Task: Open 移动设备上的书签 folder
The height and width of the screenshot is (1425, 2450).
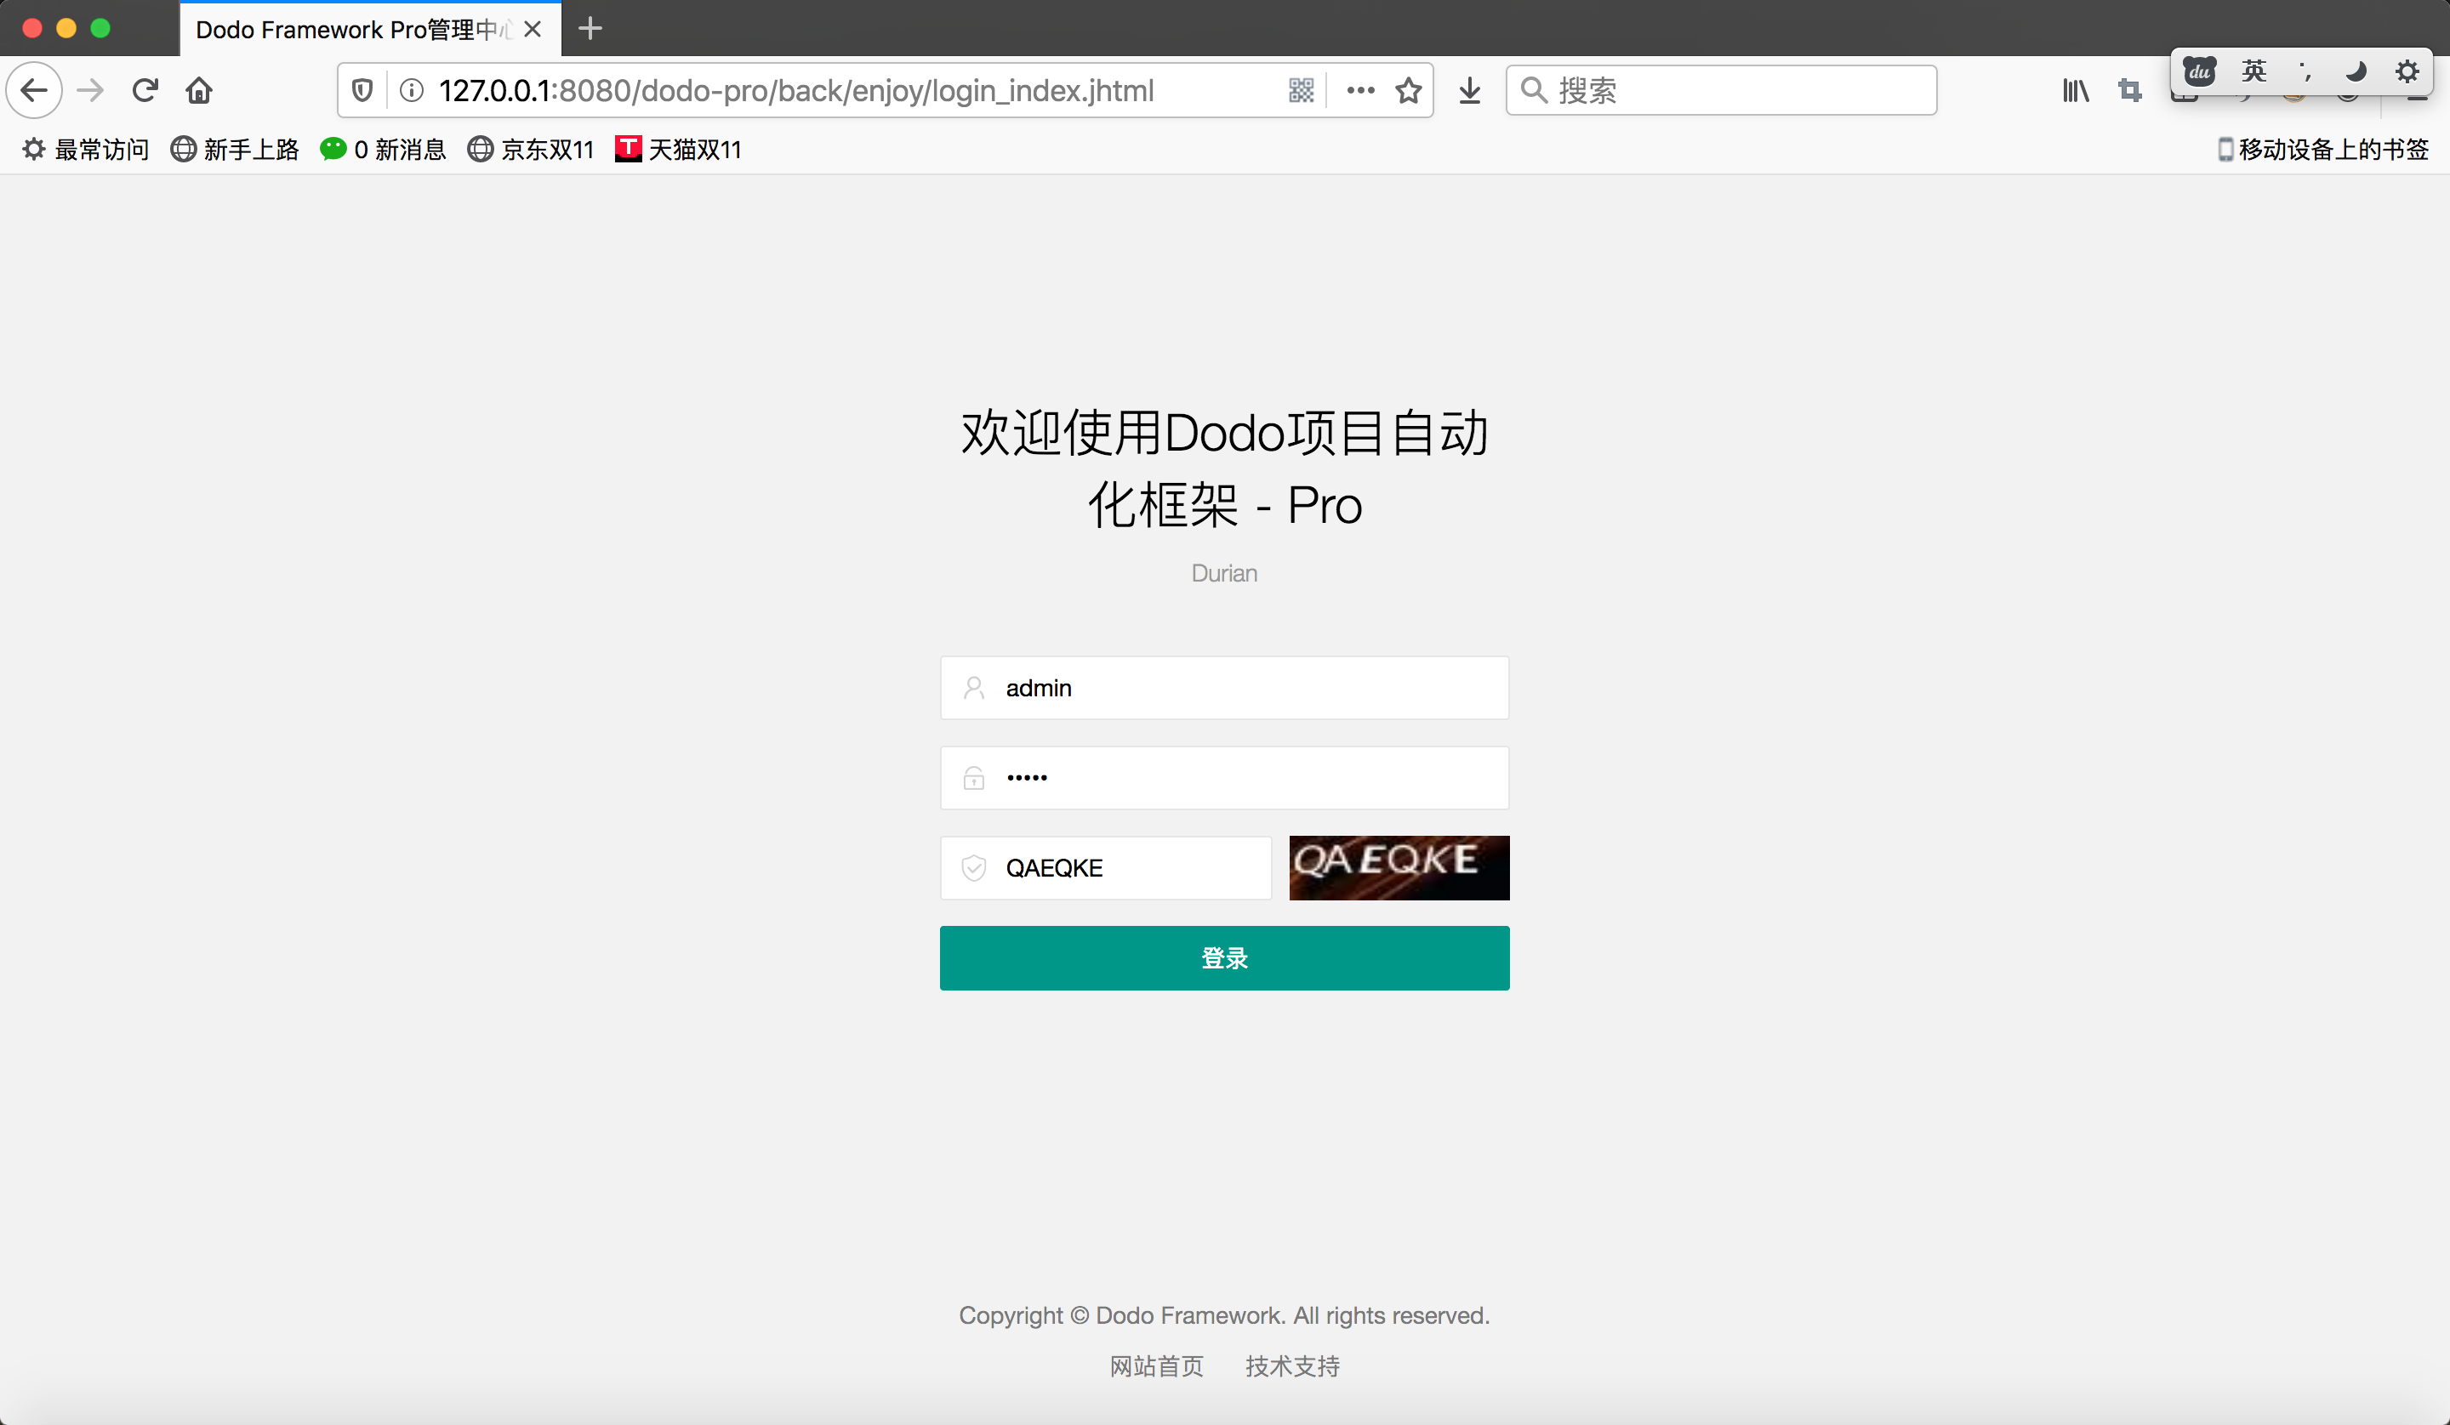Action: (2322, 149)
